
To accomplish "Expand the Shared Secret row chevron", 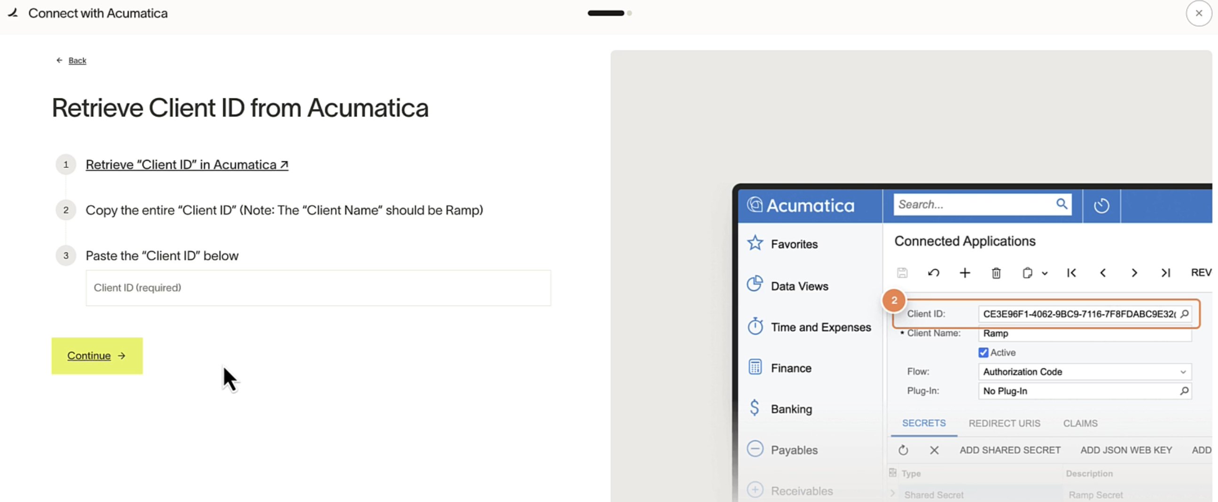I will coord(893,494).
